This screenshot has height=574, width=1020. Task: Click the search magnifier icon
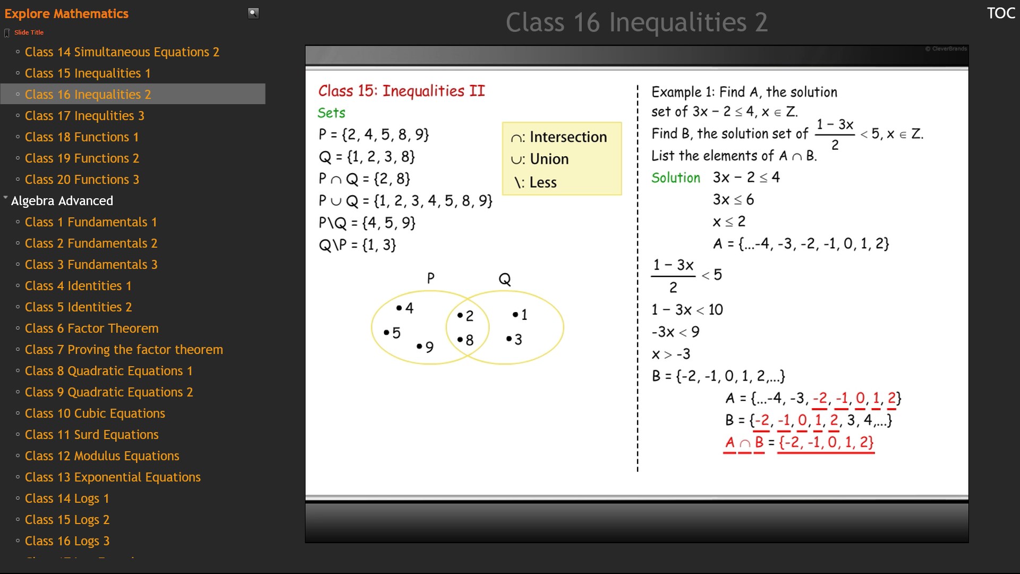tap(253, 13)
